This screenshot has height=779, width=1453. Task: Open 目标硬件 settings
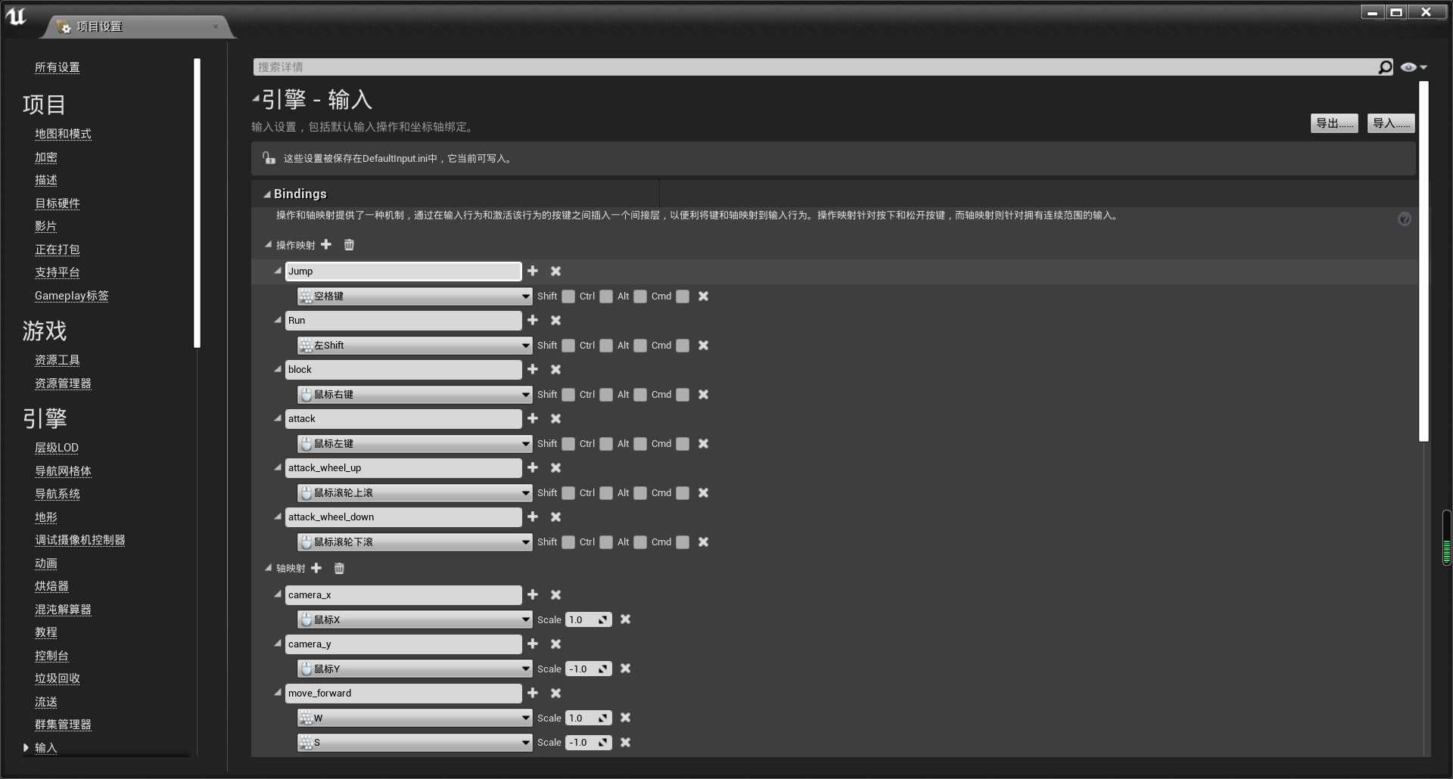point(58,203)
